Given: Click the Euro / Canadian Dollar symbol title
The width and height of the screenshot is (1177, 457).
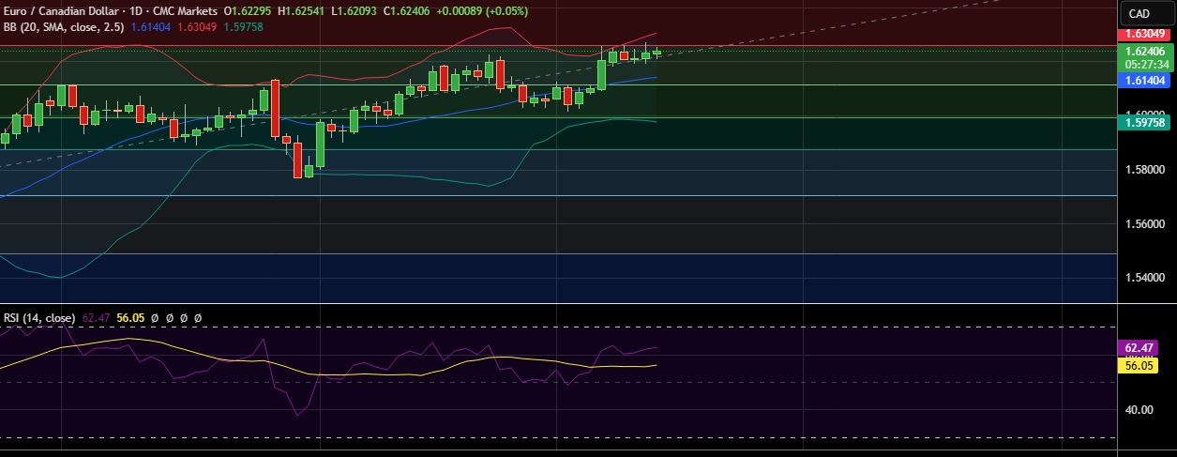Looking at the screenshot, I should click(x=65, y=11).
